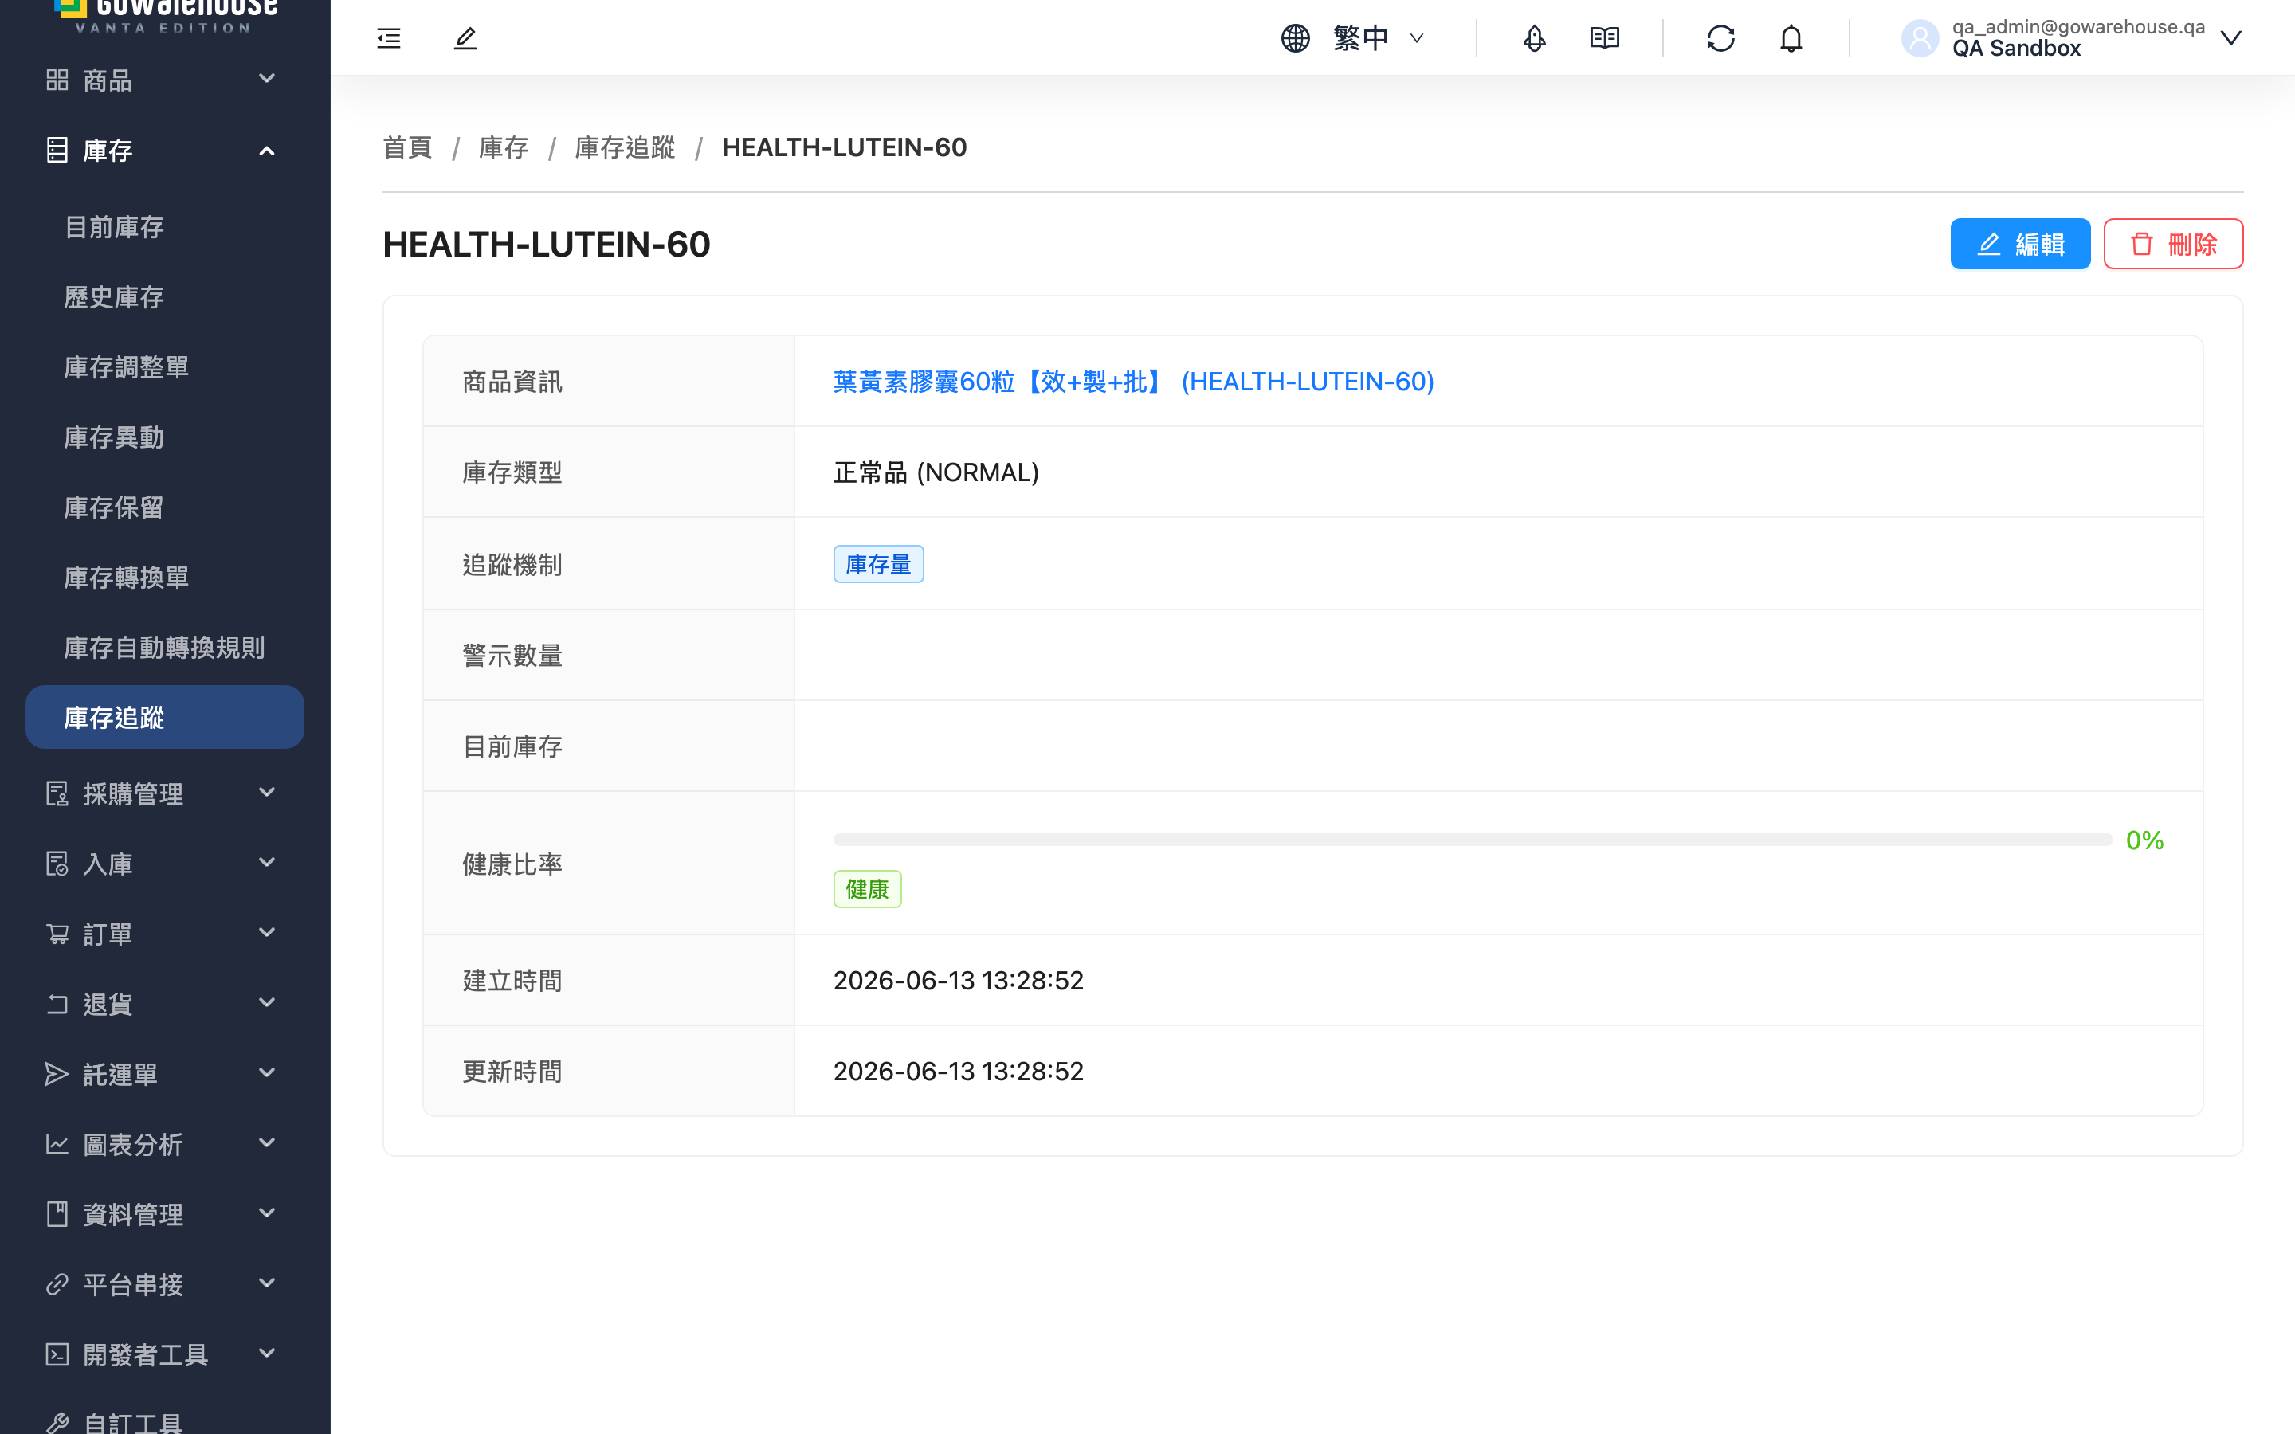Click 正常品 (NORMAL) value
This screenshot has height=1434, width=2295.
coord(936,472)
